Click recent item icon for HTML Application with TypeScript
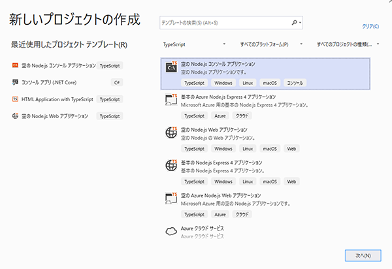 tap(15, 99)
